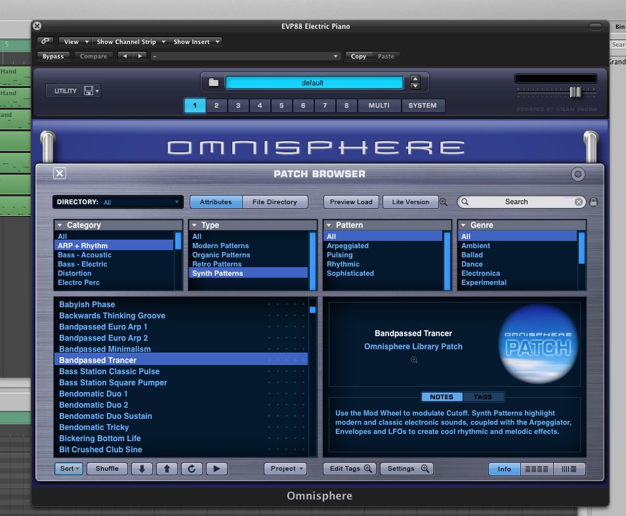Clear the search field with the X icon
626x516 pixels.
coord(579,202)
